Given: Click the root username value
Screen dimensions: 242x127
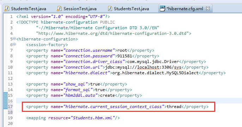Looking at the screenshot, I should 122,50.
